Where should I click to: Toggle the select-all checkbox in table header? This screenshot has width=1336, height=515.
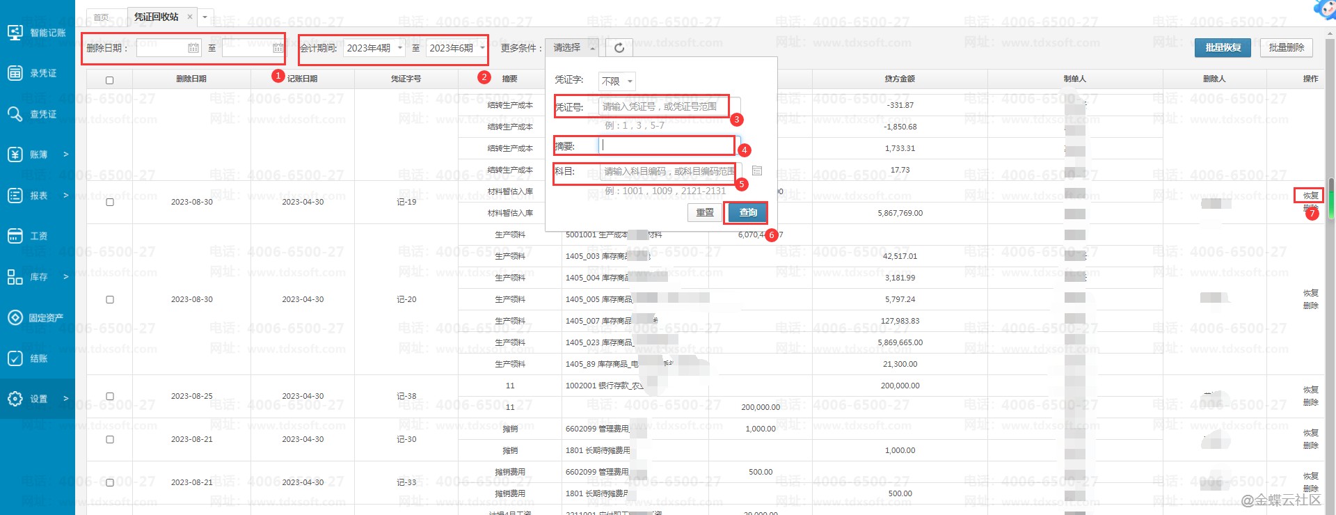tap(109, 80)
